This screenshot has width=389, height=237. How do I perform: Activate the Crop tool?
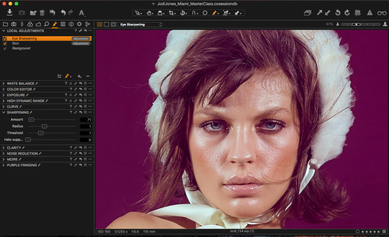[x=171, y=13]
